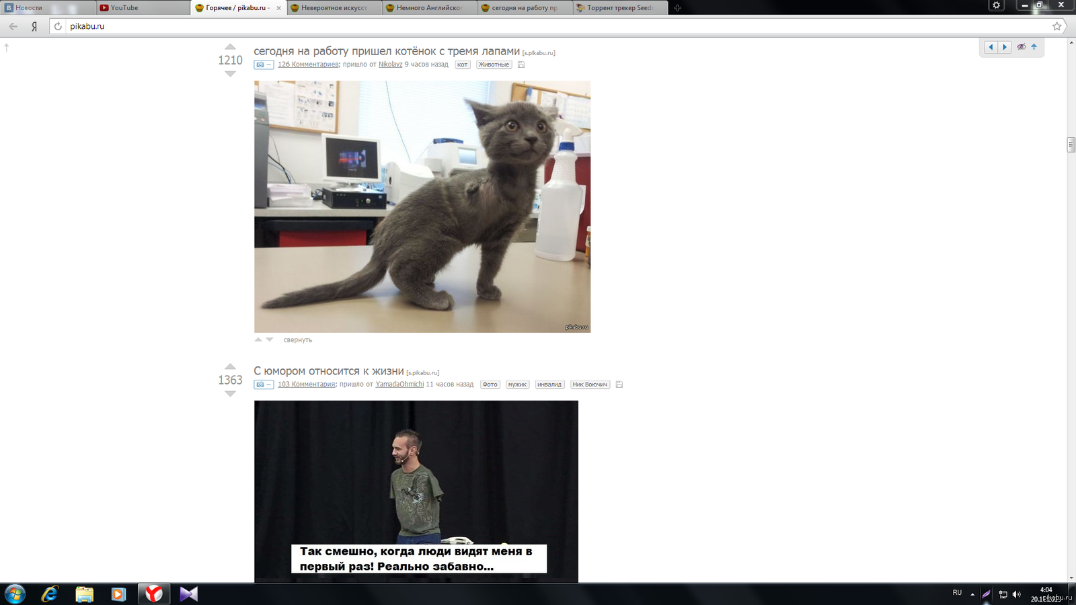Switch to the "Торрент трекер" tab
The width and height of the screenshot is (1076, 605).
[619, 8]
